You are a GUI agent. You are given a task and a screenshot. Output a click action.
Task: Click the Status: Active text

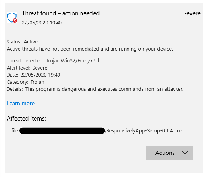click(22, 42)
